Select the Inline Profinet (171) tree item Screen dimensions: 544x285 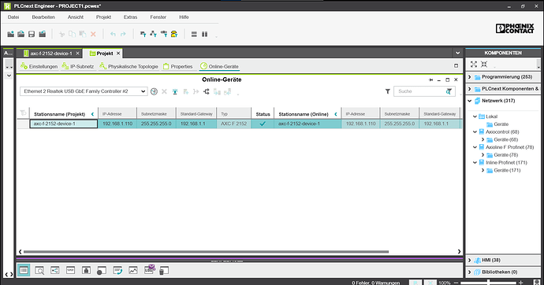click(506, 162)
